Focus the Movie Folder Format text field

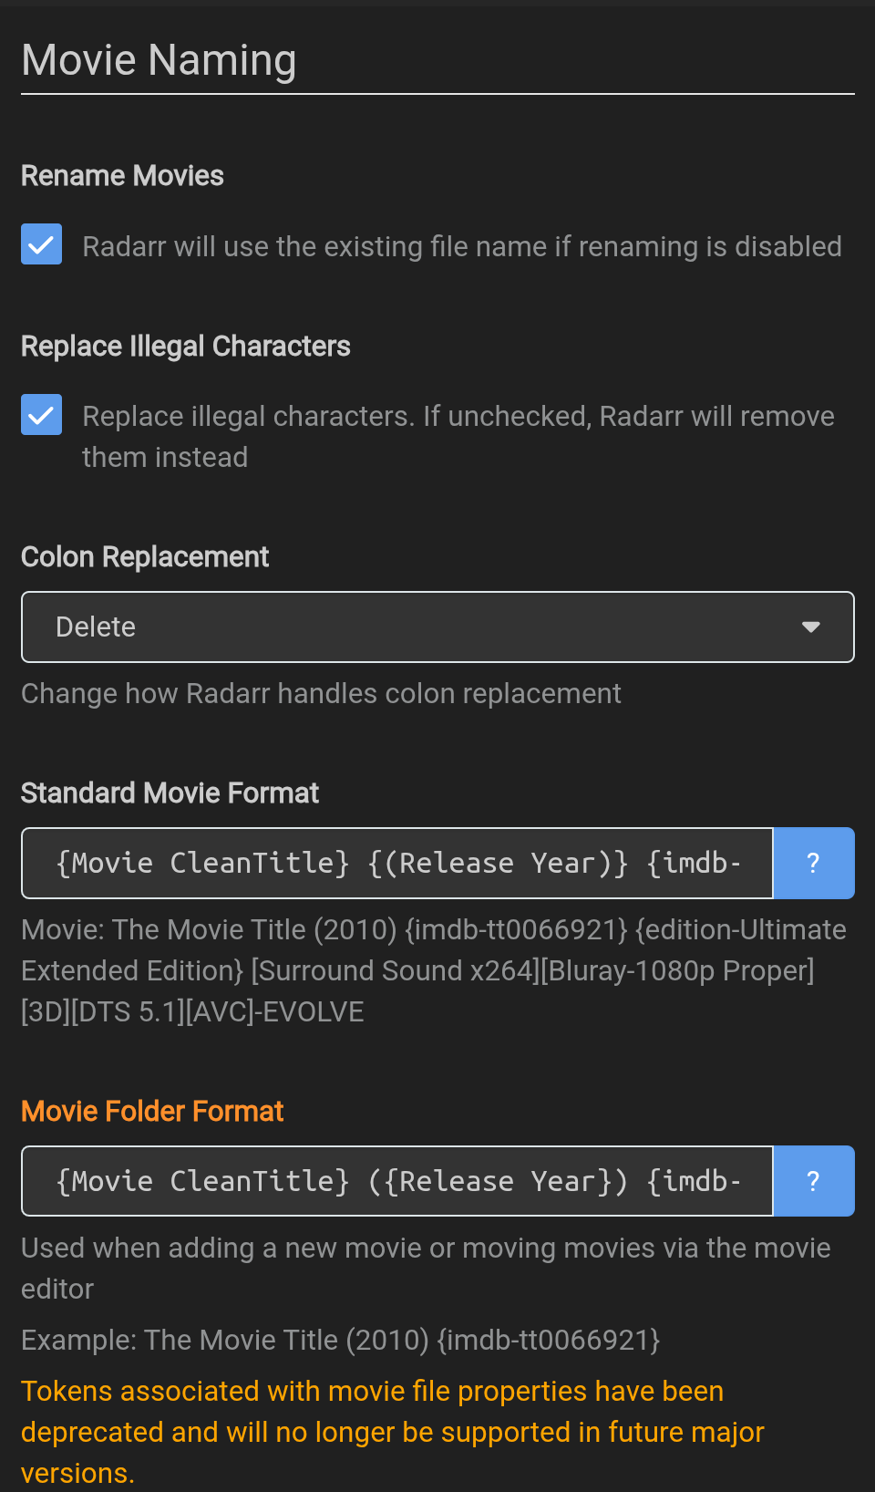397,1181
